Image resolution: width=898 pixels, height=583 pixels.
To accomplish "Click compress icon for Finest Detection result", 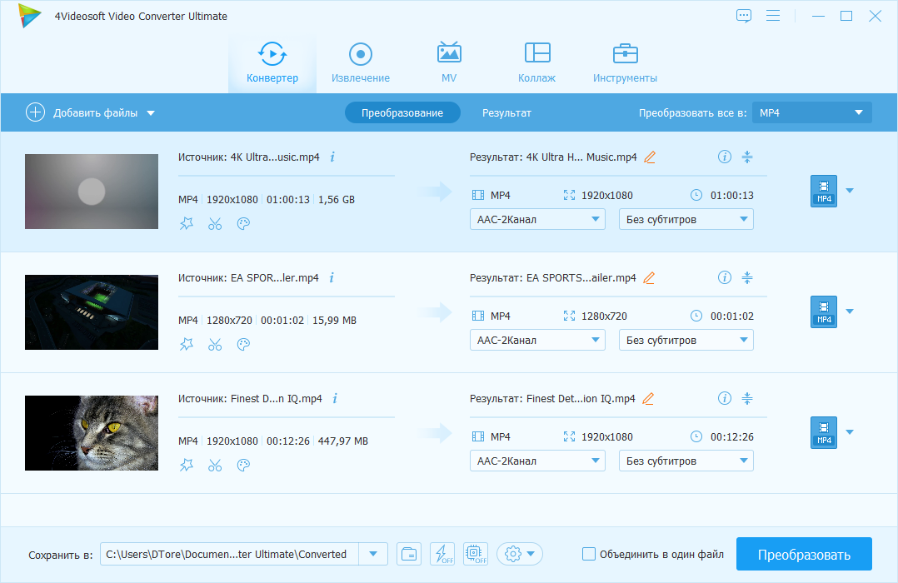I will pyautogui.click(x=747, y=399).
